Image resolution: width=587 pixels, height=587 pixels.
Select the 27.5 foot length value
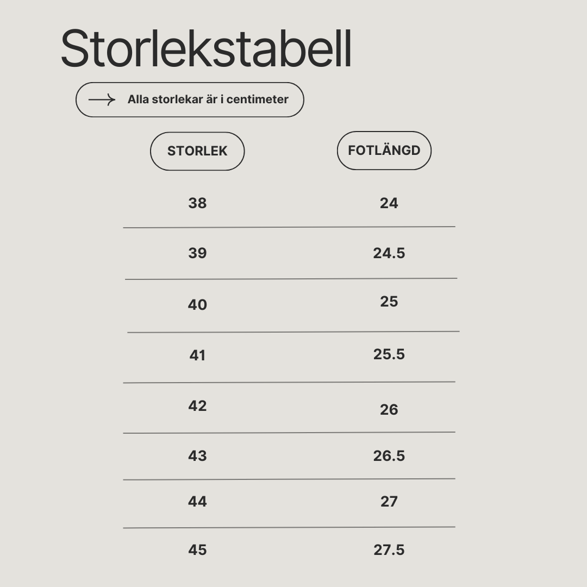[x=389, y=550]
